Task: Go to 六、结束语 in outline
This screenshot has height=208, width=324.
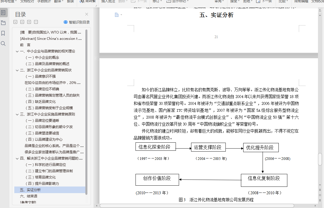Action: [x=29, y=196]
